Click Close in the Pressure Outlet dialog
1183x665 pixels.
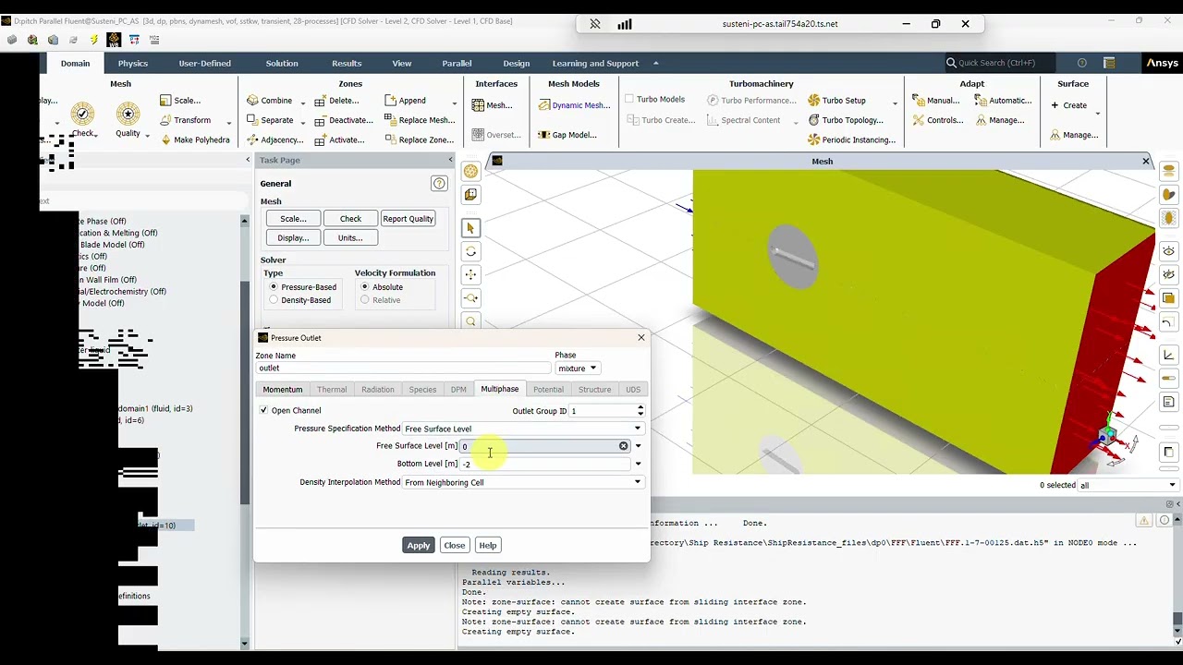coord(454,545)
